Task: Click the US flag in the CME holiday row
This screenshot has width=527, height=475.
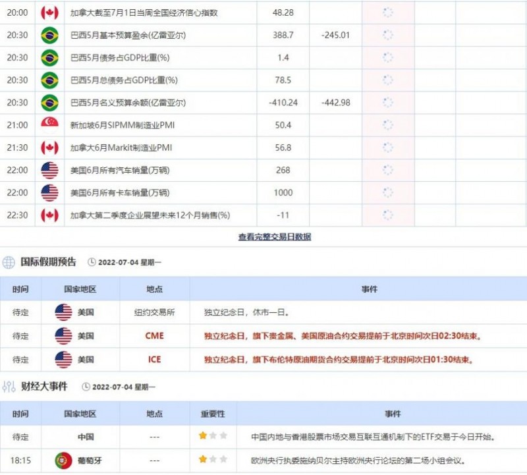Action: pyautogui.click(x=62, y=336)
